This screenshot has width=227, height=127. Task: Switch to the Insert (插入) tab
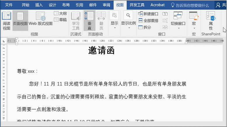[39, 5]
